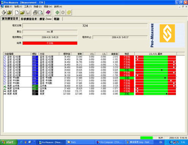Image resolution: width=188 pixels, height=145 pixels.
Task: Start measurement with green diamond icon
Action: pyautogui.click(x=57, y=12)
